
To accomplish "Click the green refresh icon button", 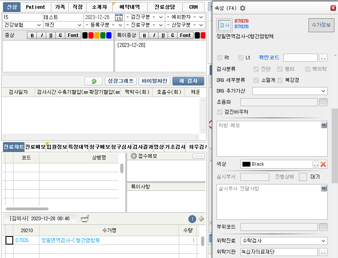I will point(94,81).
